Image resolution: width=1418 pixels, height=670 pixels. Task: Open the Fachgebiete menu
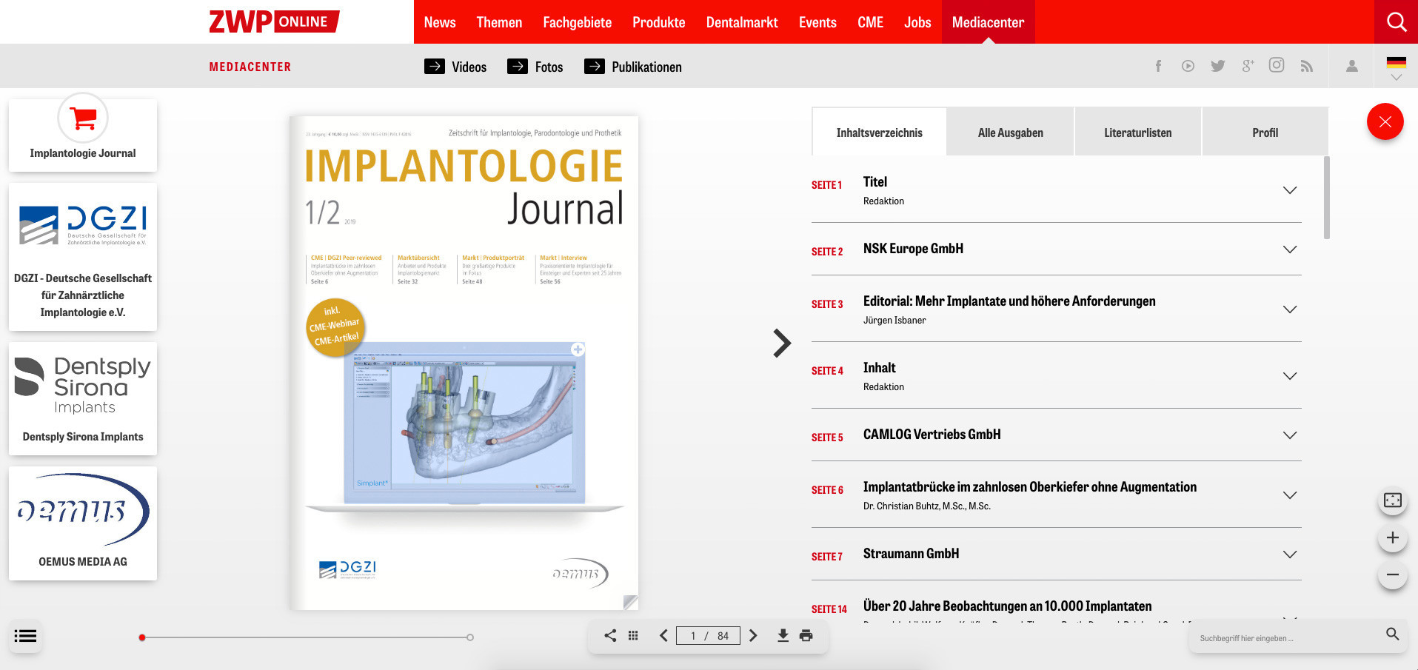(x=577, y=22)
